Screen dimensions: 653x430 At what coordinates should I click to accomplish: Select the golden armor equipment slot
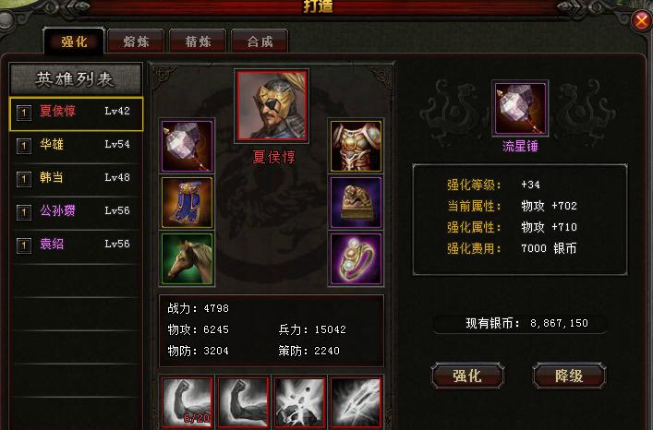pos(357,146)
